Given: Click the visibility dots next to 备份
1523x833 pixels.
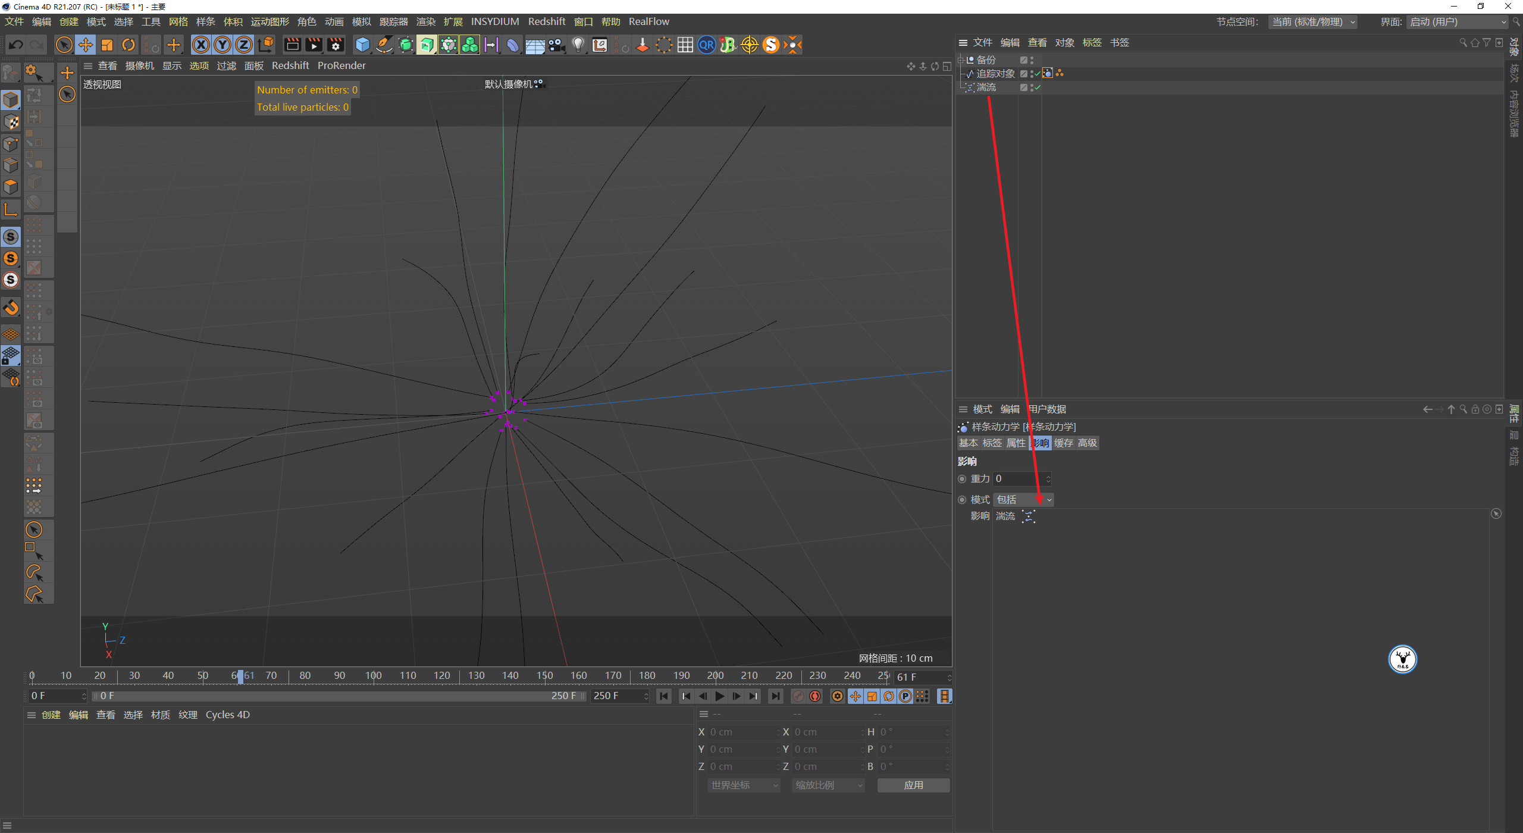Looking at the screenshot, I should (1032, 59).
